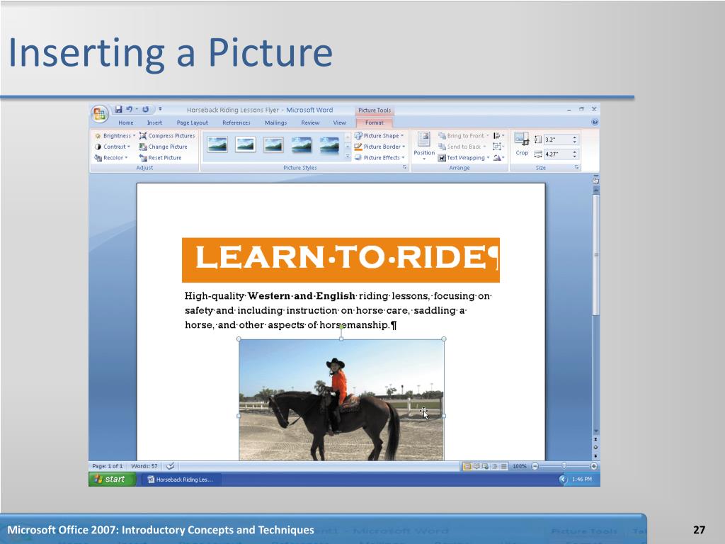Click the proofing errors check icon
This screenshot has width=725, height=544.
point(170,466)
